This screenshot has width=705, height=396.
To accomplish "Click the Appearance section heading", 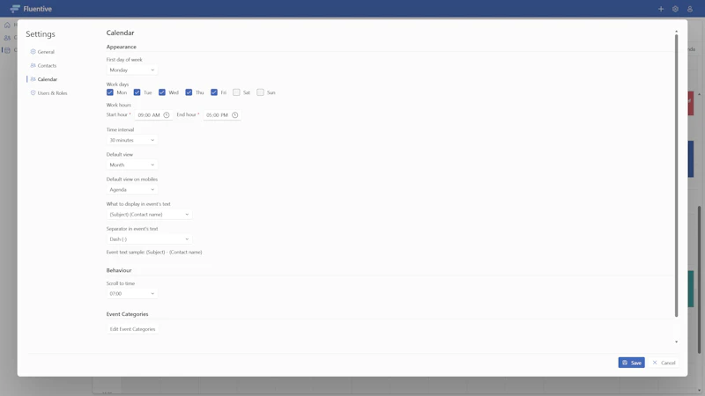I will (x=122, y=47).
